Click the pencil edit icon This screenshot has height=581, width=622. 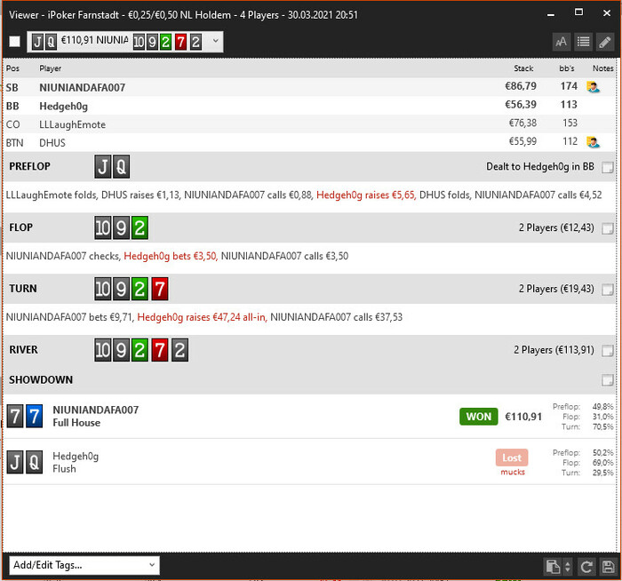click(x=605, y=42)
